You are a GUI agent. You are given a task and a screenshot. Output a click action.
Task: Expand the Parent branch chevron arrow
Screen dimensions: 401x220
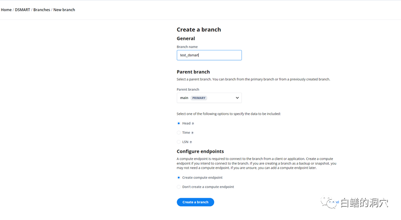click(237, 98)
